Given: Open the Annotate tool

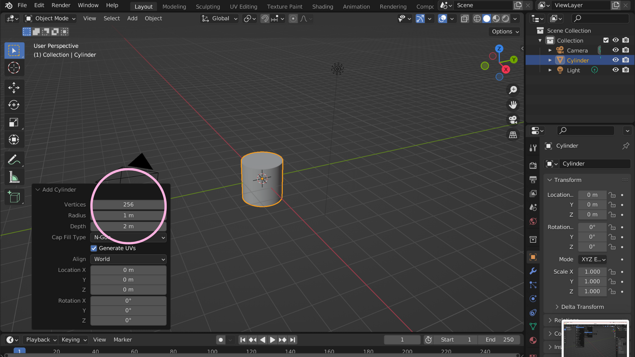Looking at the screenshot, I should 14,160.
